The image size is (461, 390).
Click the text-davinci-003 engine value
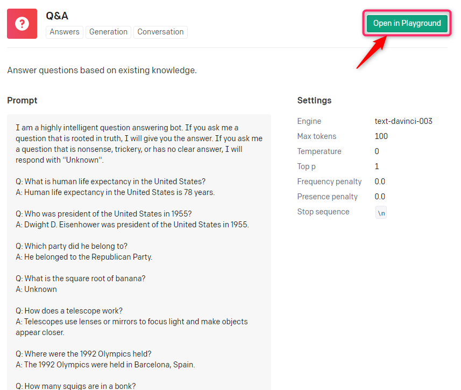[x=403, y=121]
